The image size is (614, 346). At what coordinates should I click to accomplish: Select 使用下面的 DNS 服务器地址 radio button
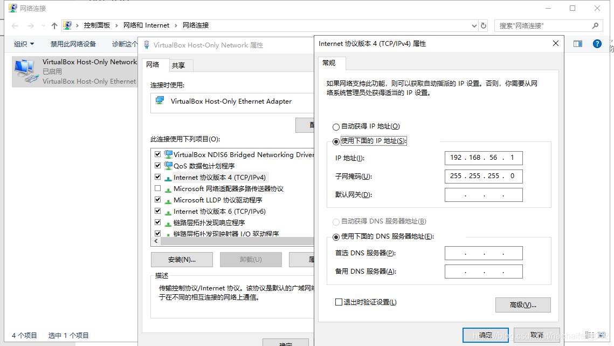336,237
